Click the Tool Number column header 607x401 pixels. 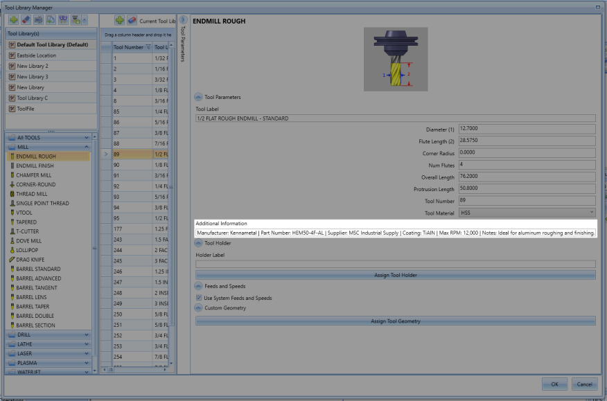click(129, 47)
